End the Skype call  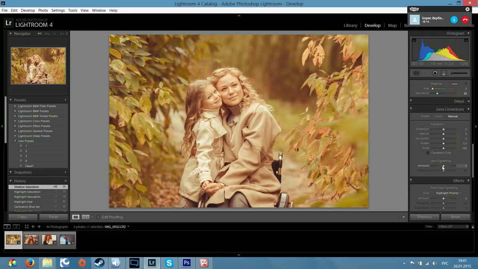click(x=465, y=20)
